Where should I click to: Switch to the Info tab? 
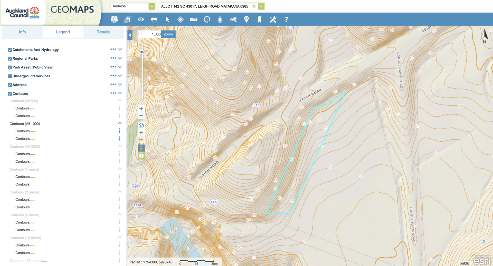[22, 32]
